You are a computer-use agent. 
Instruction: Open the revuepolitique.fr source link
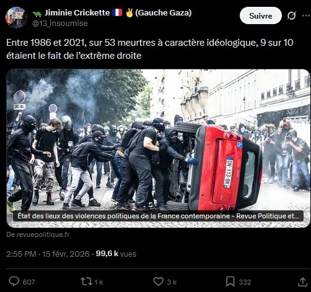38,234
